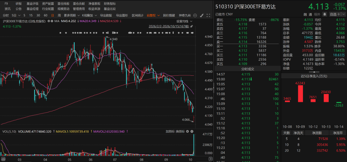347x162 pixels.
Task: Open volume panel settings gear icon
Action: [x=187, y=131]
